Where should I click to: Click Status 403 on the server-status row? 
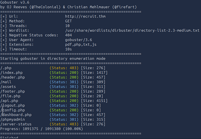pyautogui.click(x=64, y=124)
